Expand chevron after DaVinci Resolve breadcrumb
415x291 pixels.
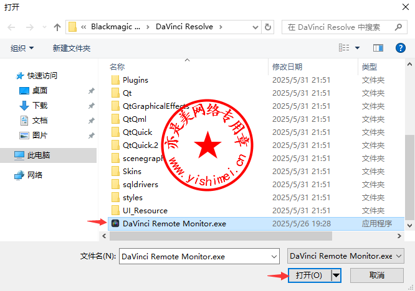(x=221, y=27)
